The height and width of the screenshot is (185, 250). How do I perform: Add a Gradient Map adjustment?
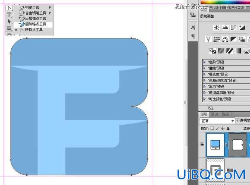coord(238,51)
